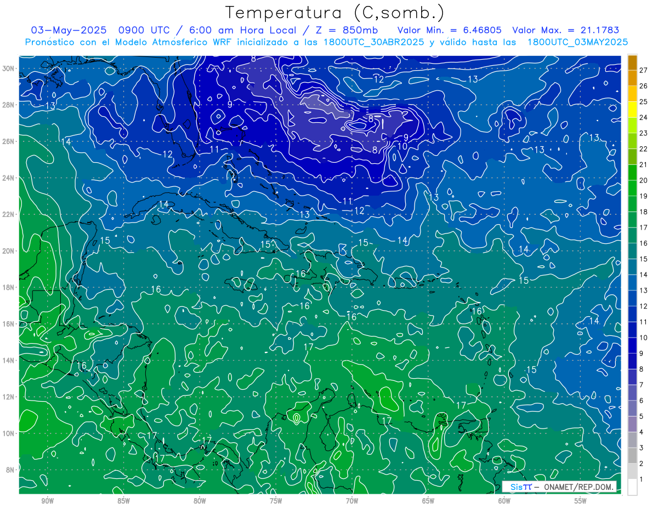658x508 pixels.
Task: Click the value 18 on the color scale
Action: click(644, 212)
